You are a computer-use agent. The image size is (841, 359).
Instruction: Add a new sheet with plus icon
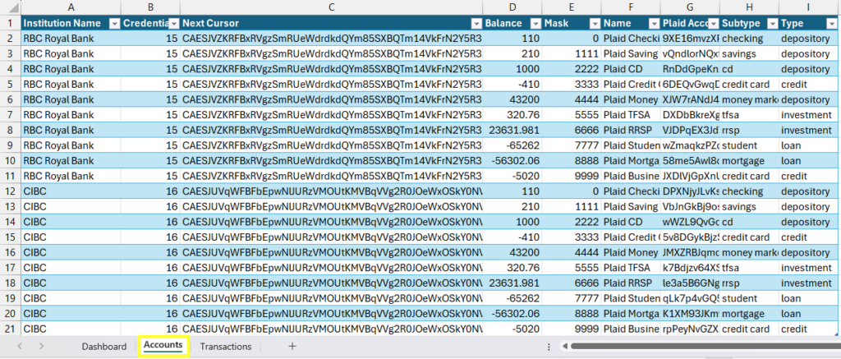pyautogui.click(x=292, y=347)
